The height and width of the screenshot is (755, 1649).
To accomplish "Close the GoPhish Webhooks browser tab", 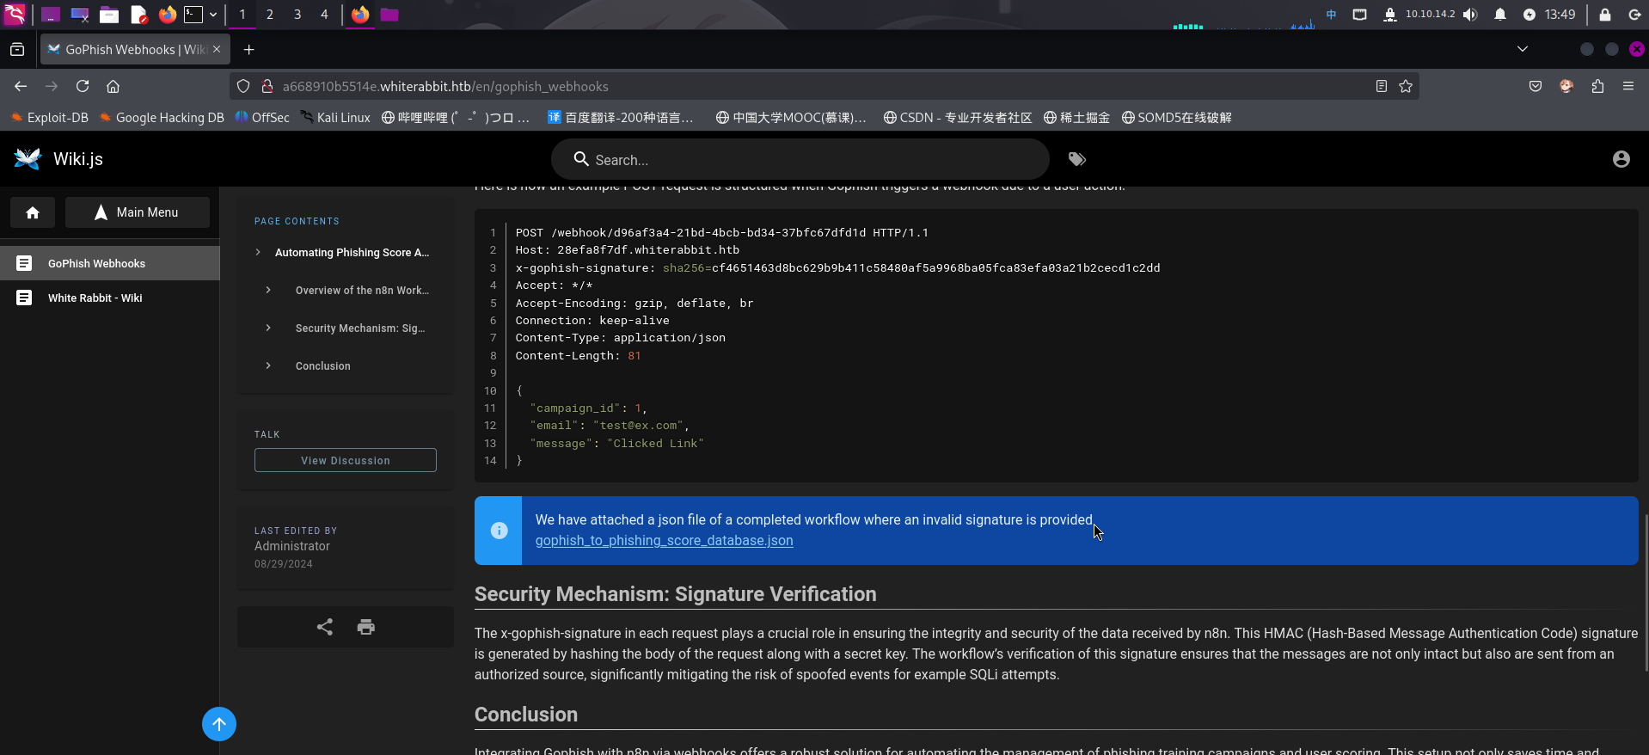I will (x=217, y=49).
